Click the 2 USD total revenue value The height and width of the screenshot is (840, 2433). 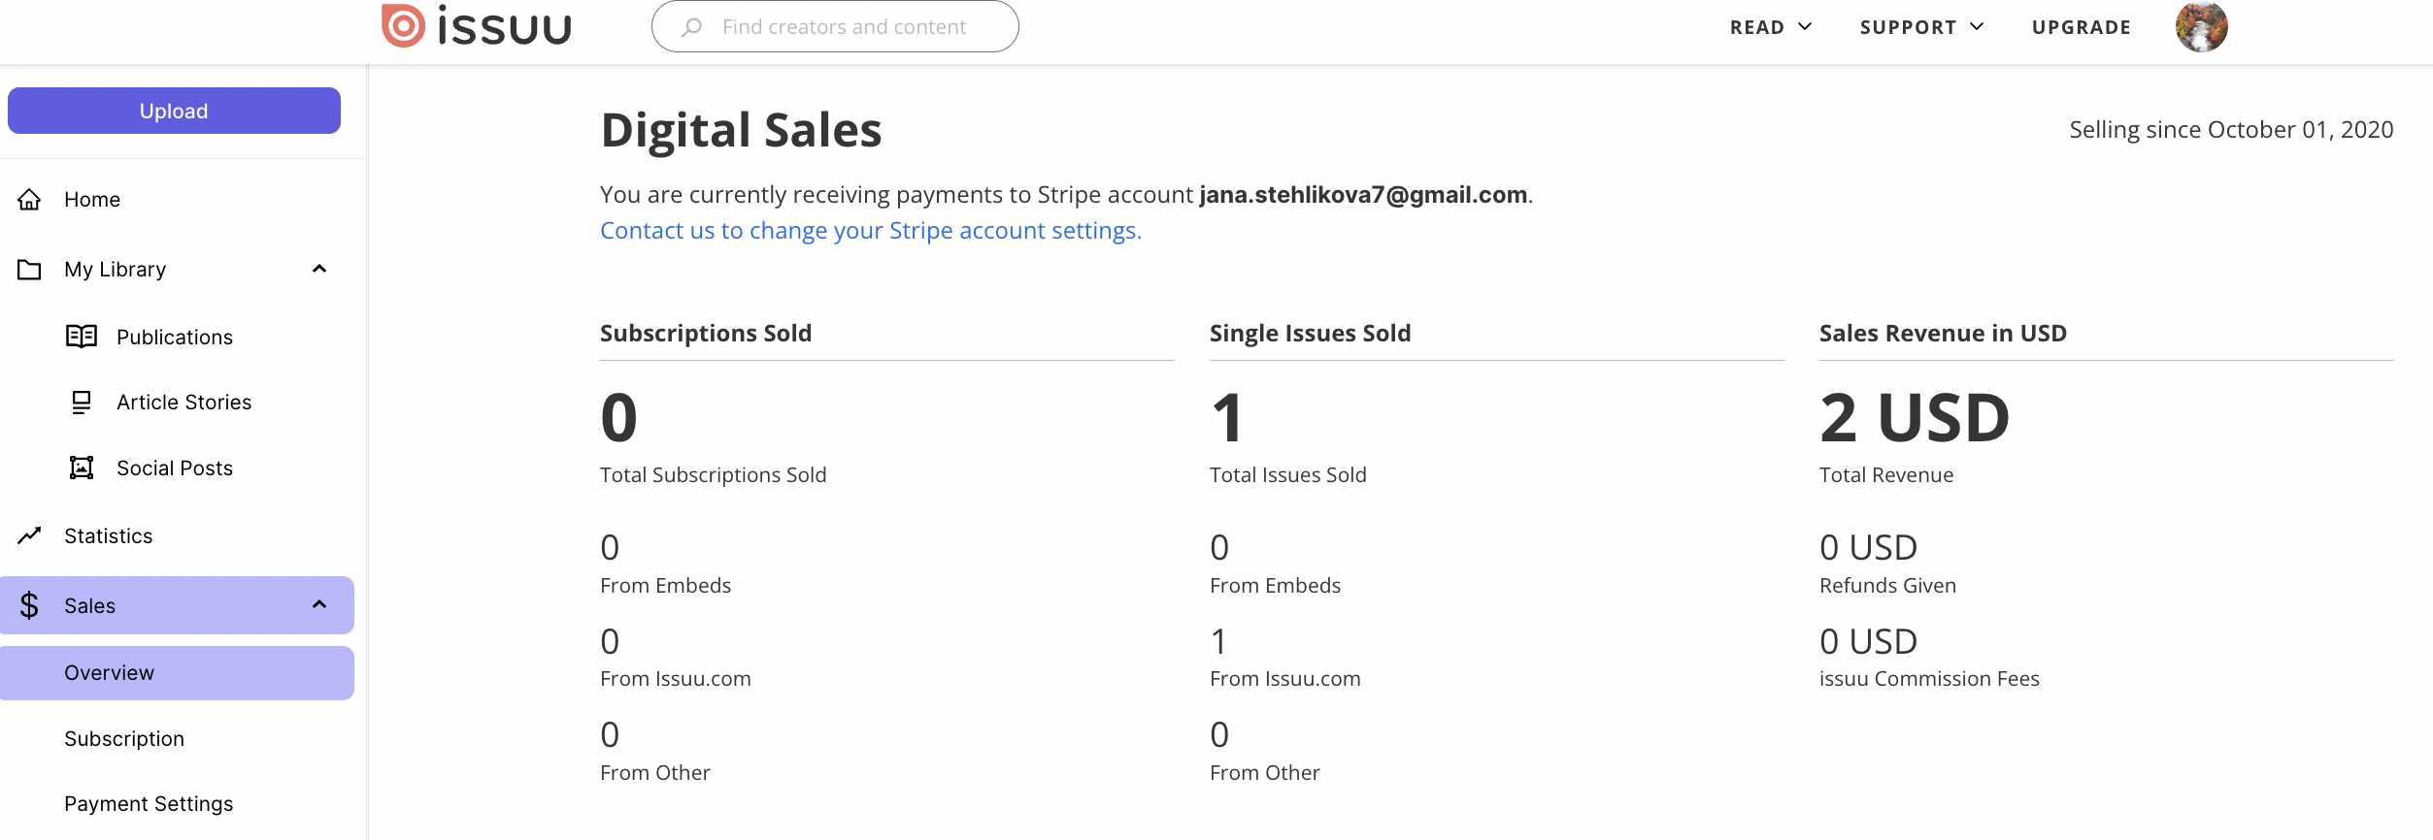point(1915,418)
